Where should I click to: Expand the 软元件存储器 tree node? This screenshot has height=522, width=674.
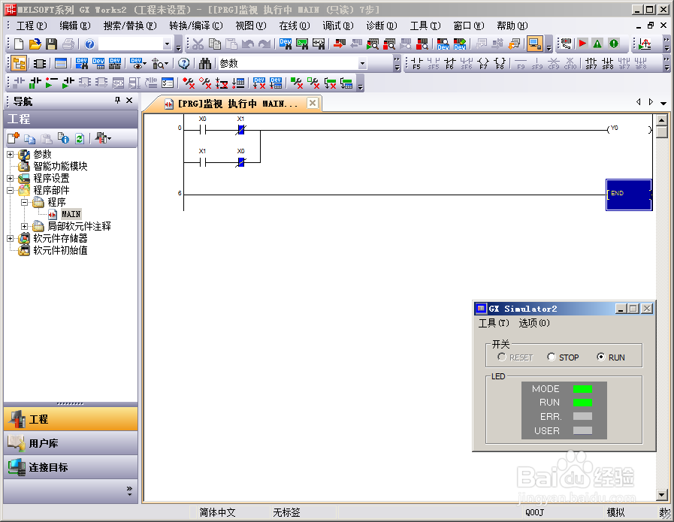pos(11,238)
